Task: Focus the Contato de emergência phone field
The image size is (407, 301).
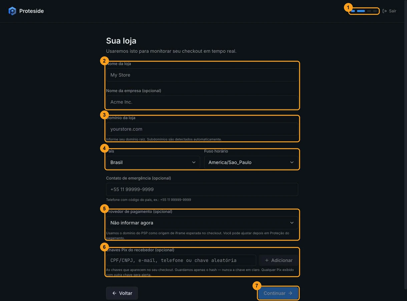Action: [x=202, y=190]
